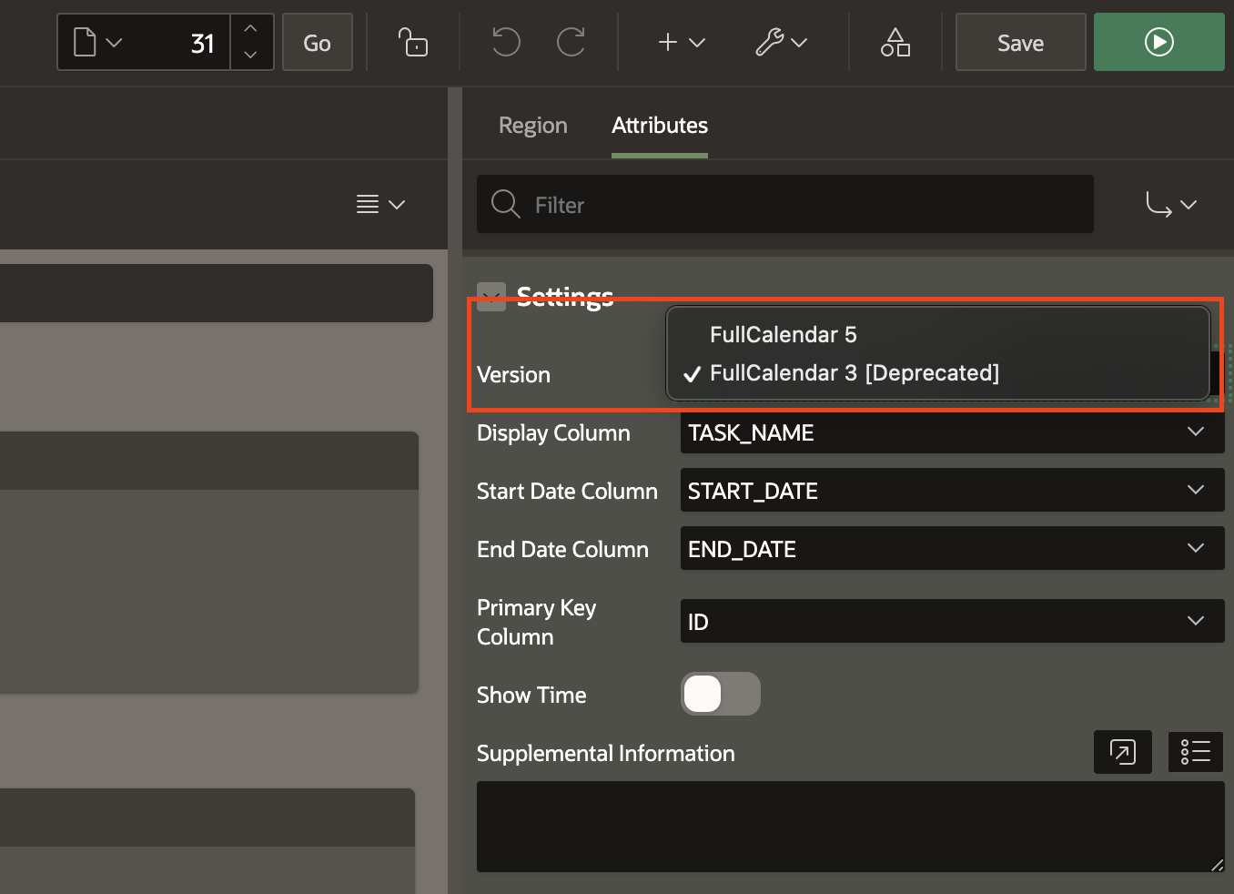1234x894 pixels.
Task: Switch to the Region tab
Action: coord(532,126)
